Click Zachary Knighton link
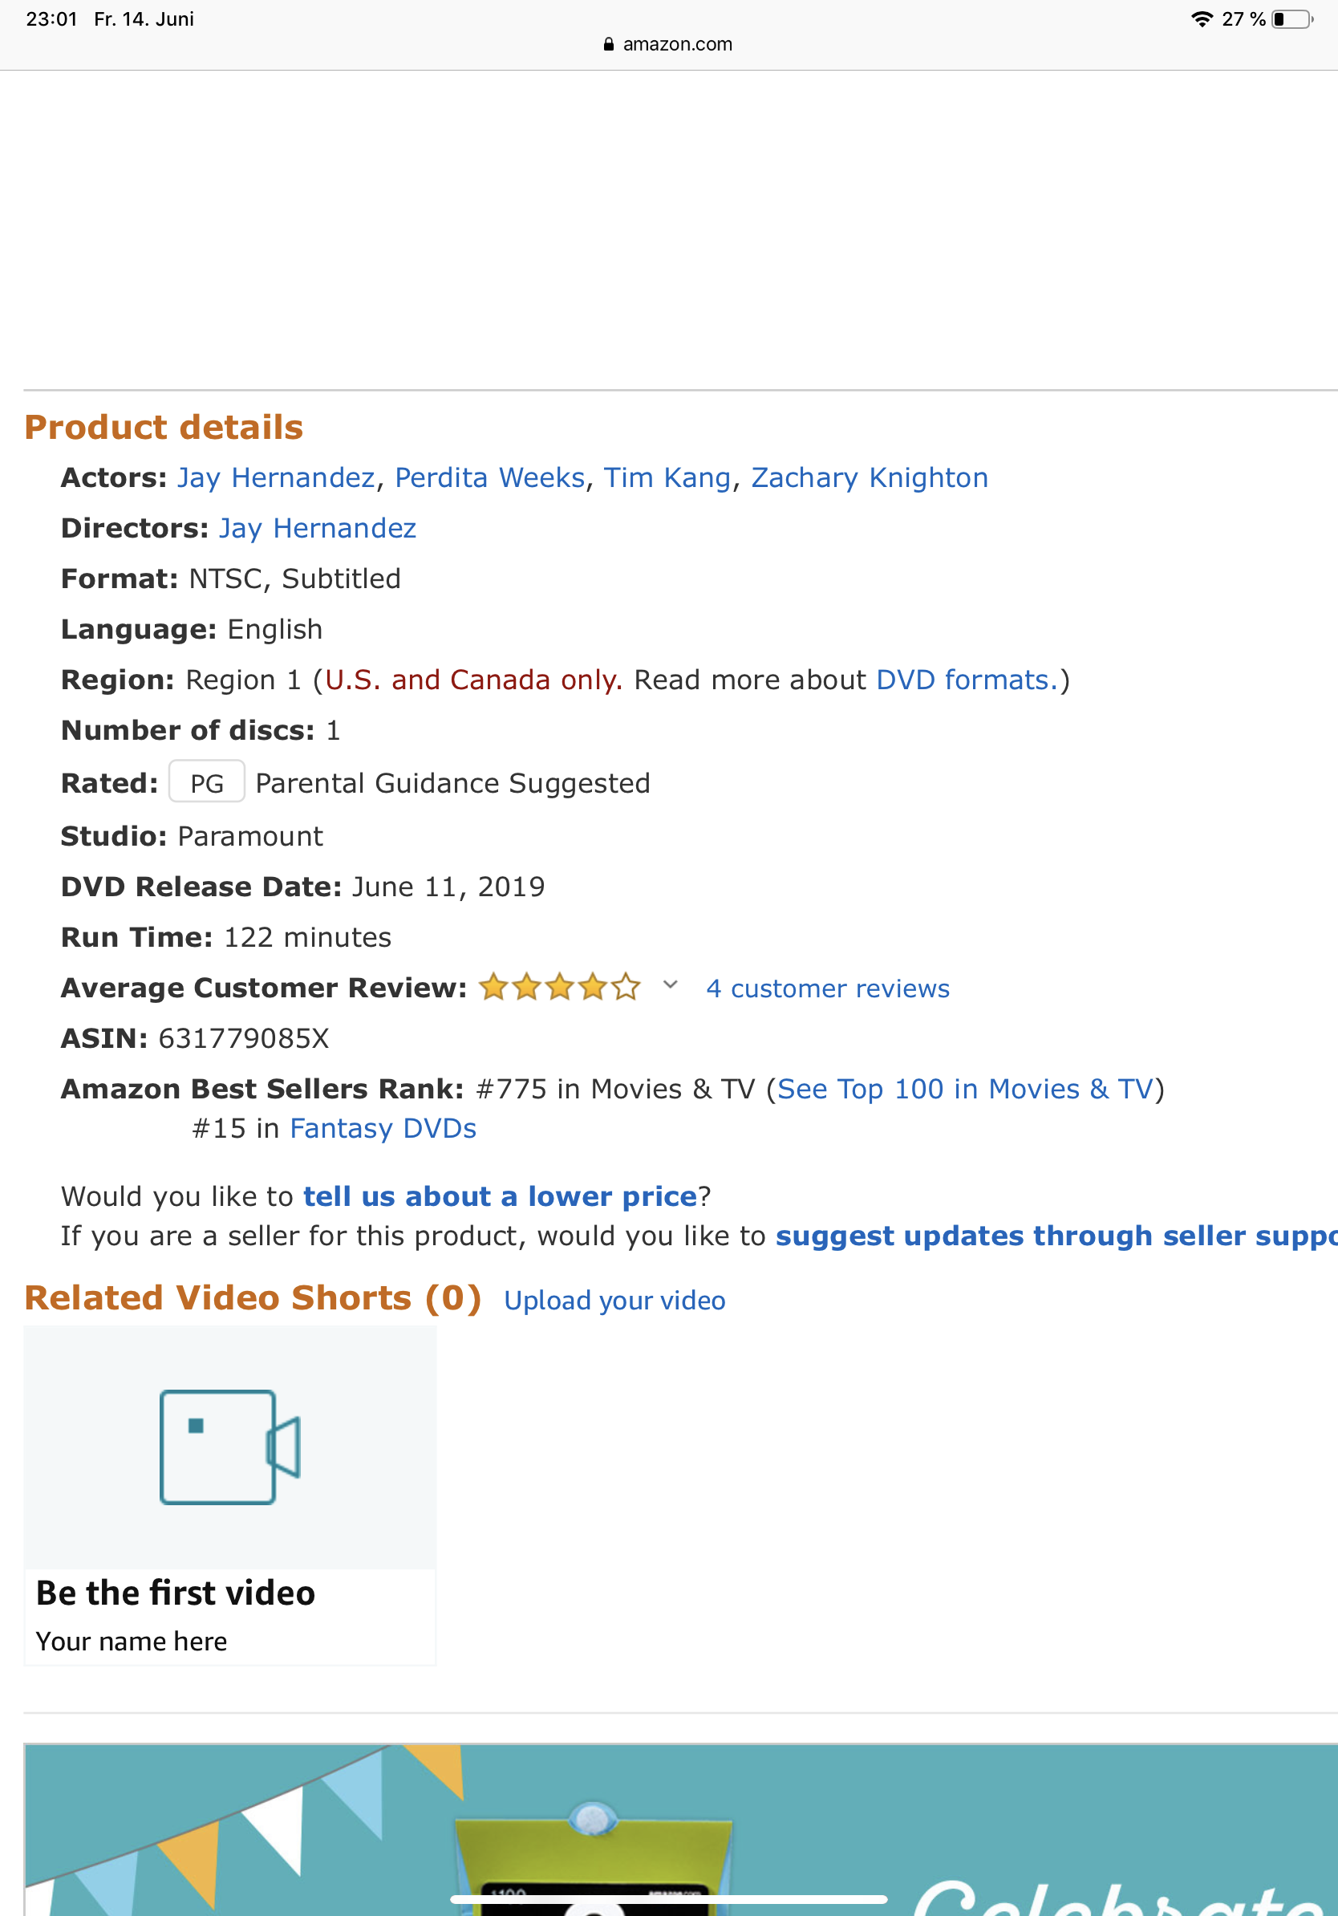The height and width of the screenshot is (1916, 1338). click(870, 478)
